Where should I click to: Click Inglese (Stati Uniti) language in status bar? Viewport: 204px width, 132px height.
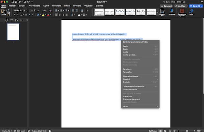39,131
